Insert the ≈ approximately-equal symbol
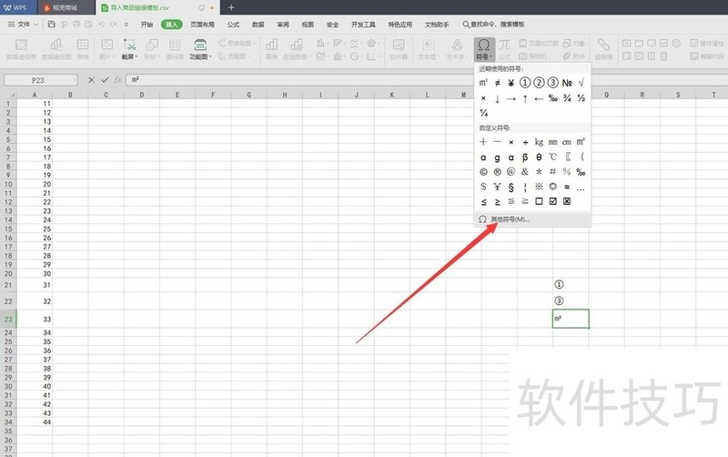The image size is (728, 457). click(x=567, y=187)
